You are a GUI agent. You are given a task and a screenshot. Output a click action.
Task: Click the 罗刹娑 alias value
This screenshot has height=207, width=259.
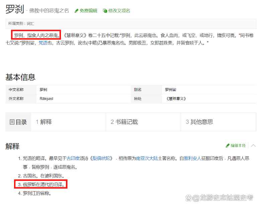coord(171,90)
